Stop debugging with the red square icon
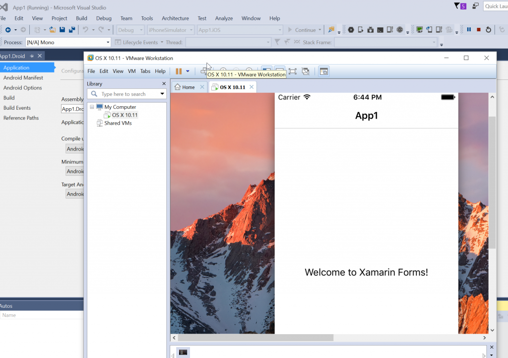The width and height of the screenshot is (508, 358). (479, 29)
